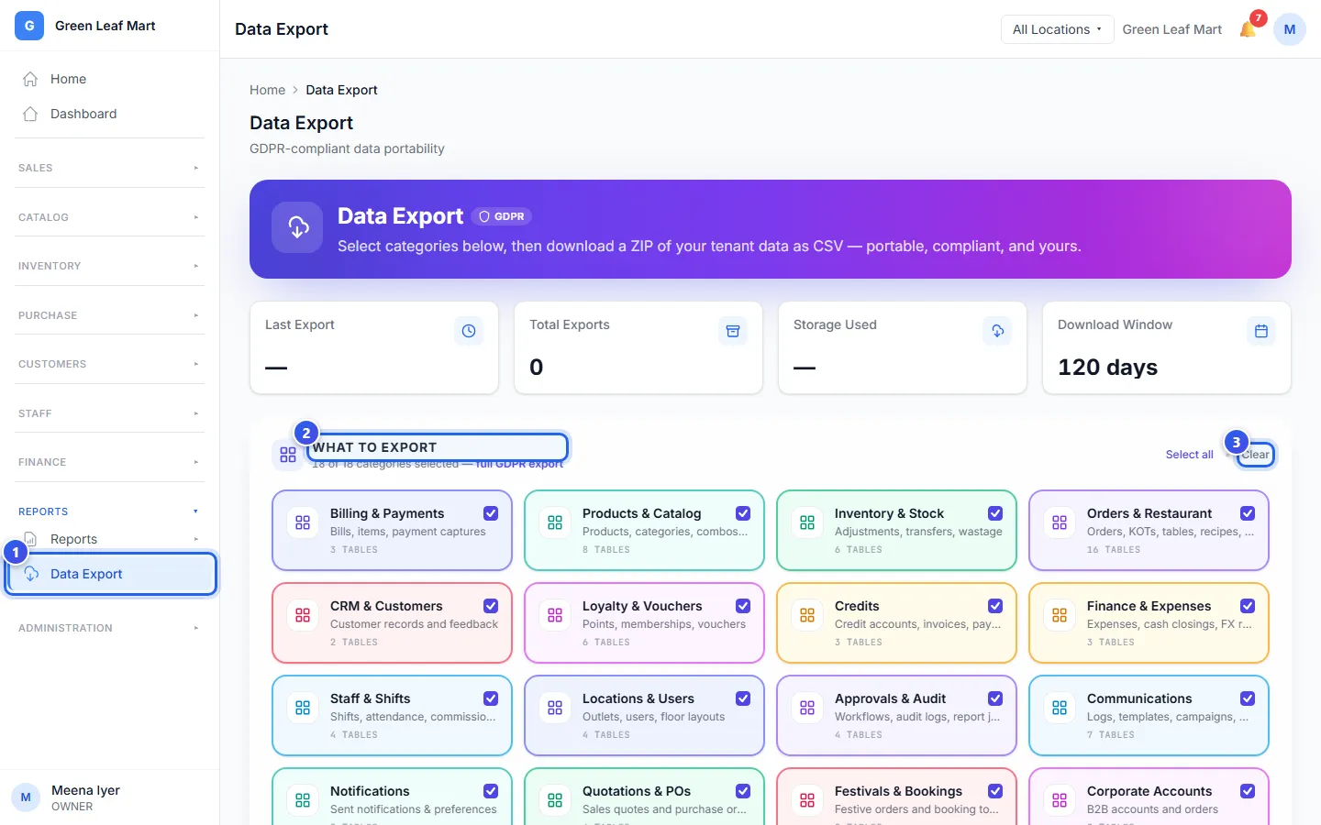
Task: Click the cloud download icon in the banner
Action: coord(297,227)
